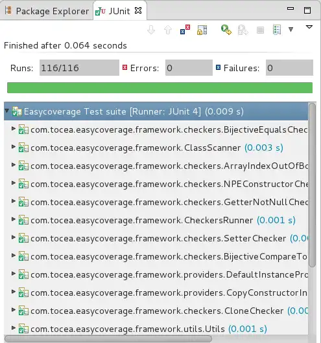Click test icon beside BijectiveEqualsChecker
Viewport: 321px width, 343px height.
tap(23, 129)
